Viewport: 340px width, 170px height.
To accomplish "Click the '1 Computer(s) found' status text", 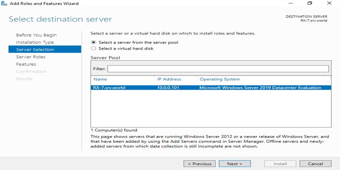I will click(114, 130).
